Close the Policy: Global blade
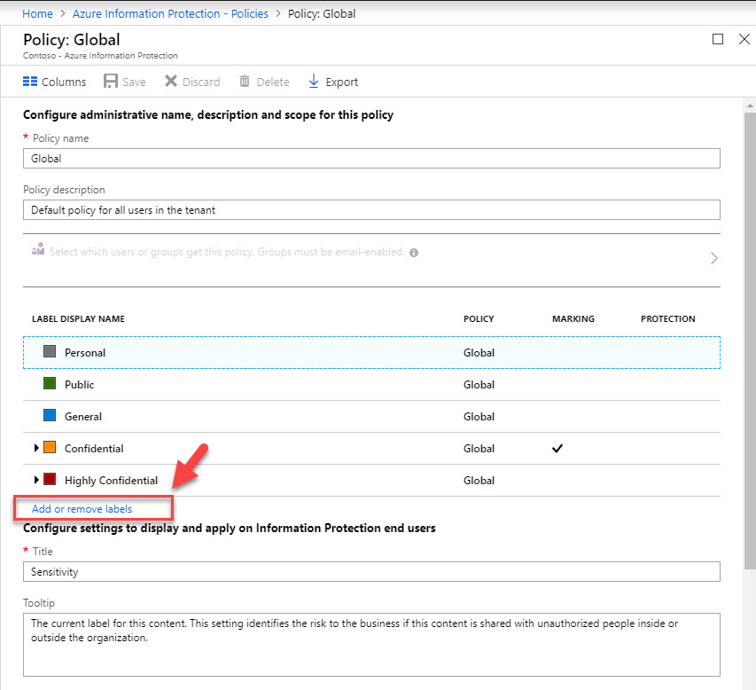The width and height of the screenshot is (756, 690). pos(744,39)
